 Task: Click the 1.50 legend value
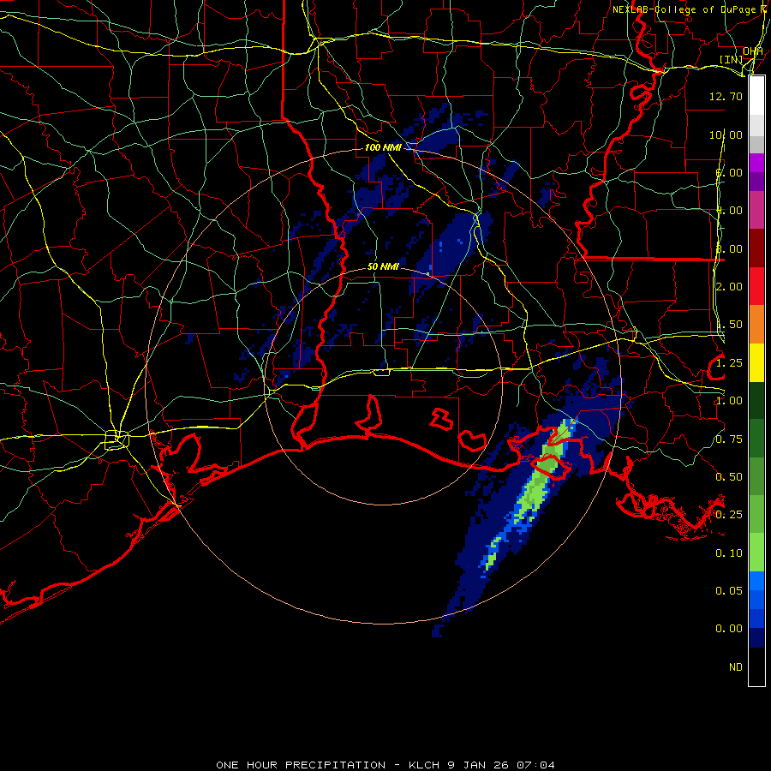coord(729,325)
